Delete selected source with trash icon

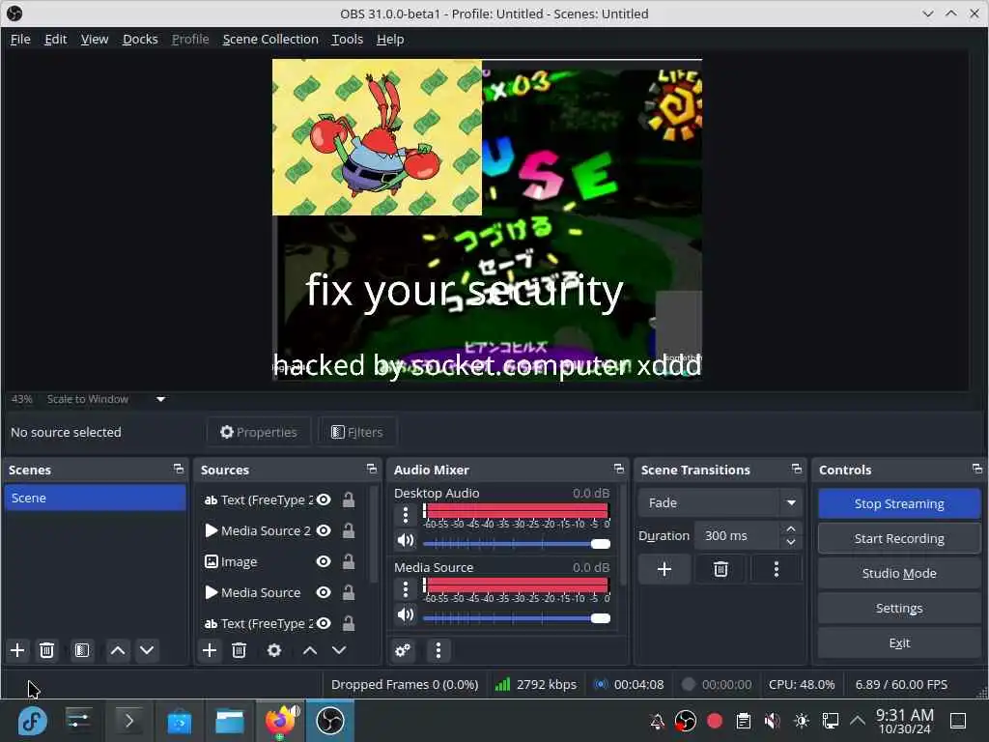(x=240, y=650)
